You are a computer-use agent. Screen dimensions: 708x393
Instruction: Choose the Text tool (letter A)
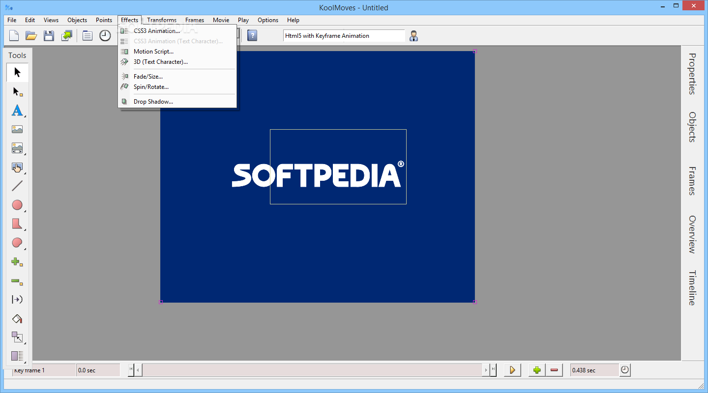pyautogui.click(x=17, y=111)
